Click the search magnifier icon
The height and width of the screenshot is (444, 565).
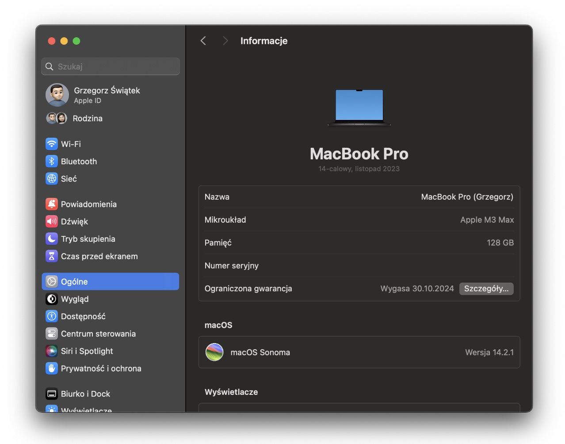(x=50, y=66)
